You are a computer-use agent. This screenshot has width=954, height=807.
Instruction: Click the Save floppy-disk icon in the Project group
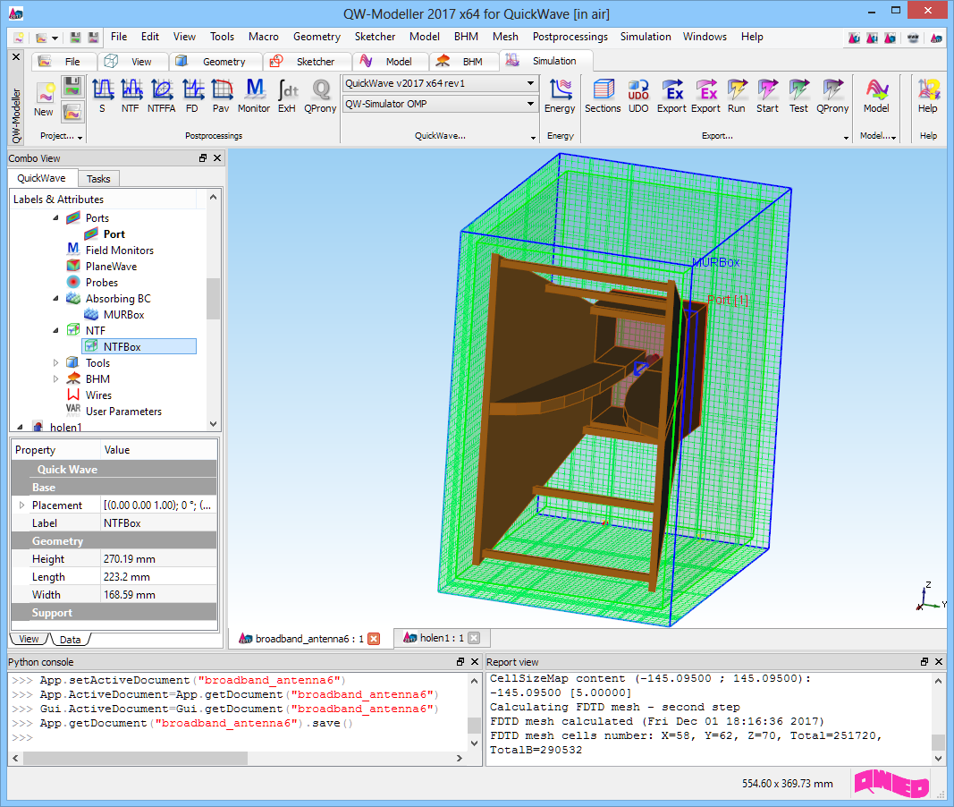point(72,87)
